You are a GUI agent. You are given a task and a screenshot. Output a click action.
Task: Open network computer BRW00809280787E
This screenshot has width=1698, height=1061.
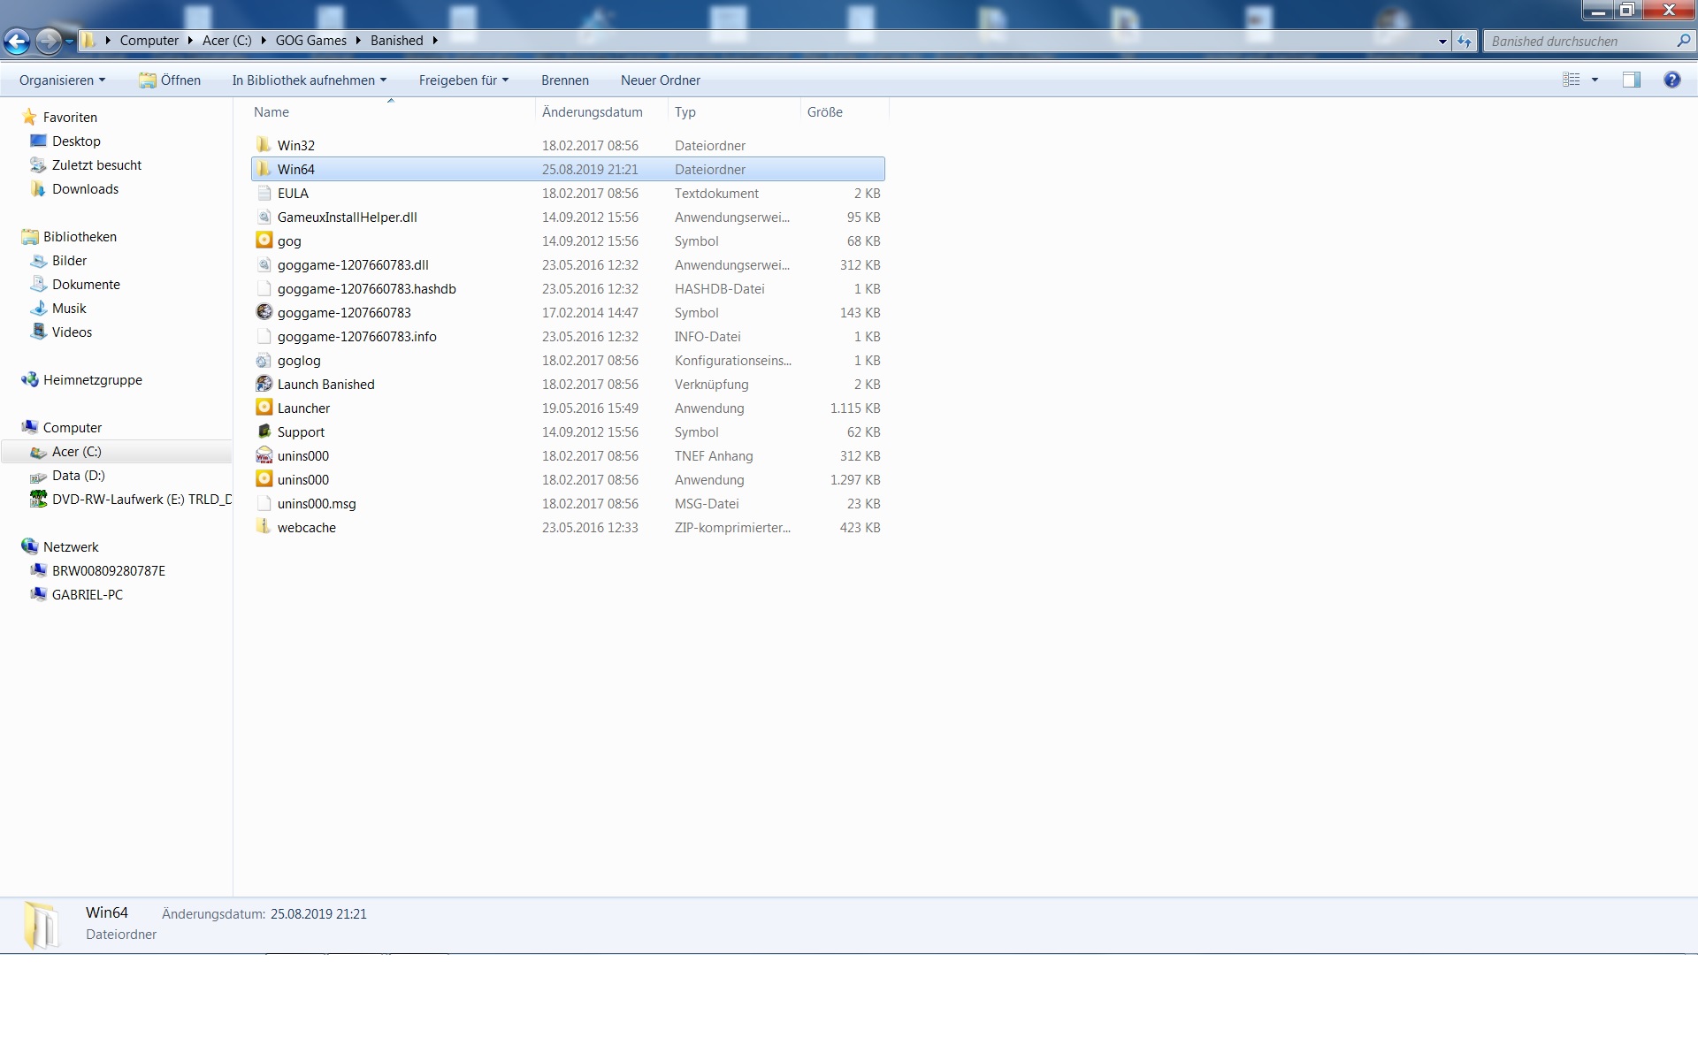pyautogui.click(x=108, y=571)
